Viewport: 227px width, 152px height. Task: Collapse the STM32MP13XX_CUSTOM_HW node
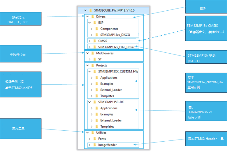89,71
